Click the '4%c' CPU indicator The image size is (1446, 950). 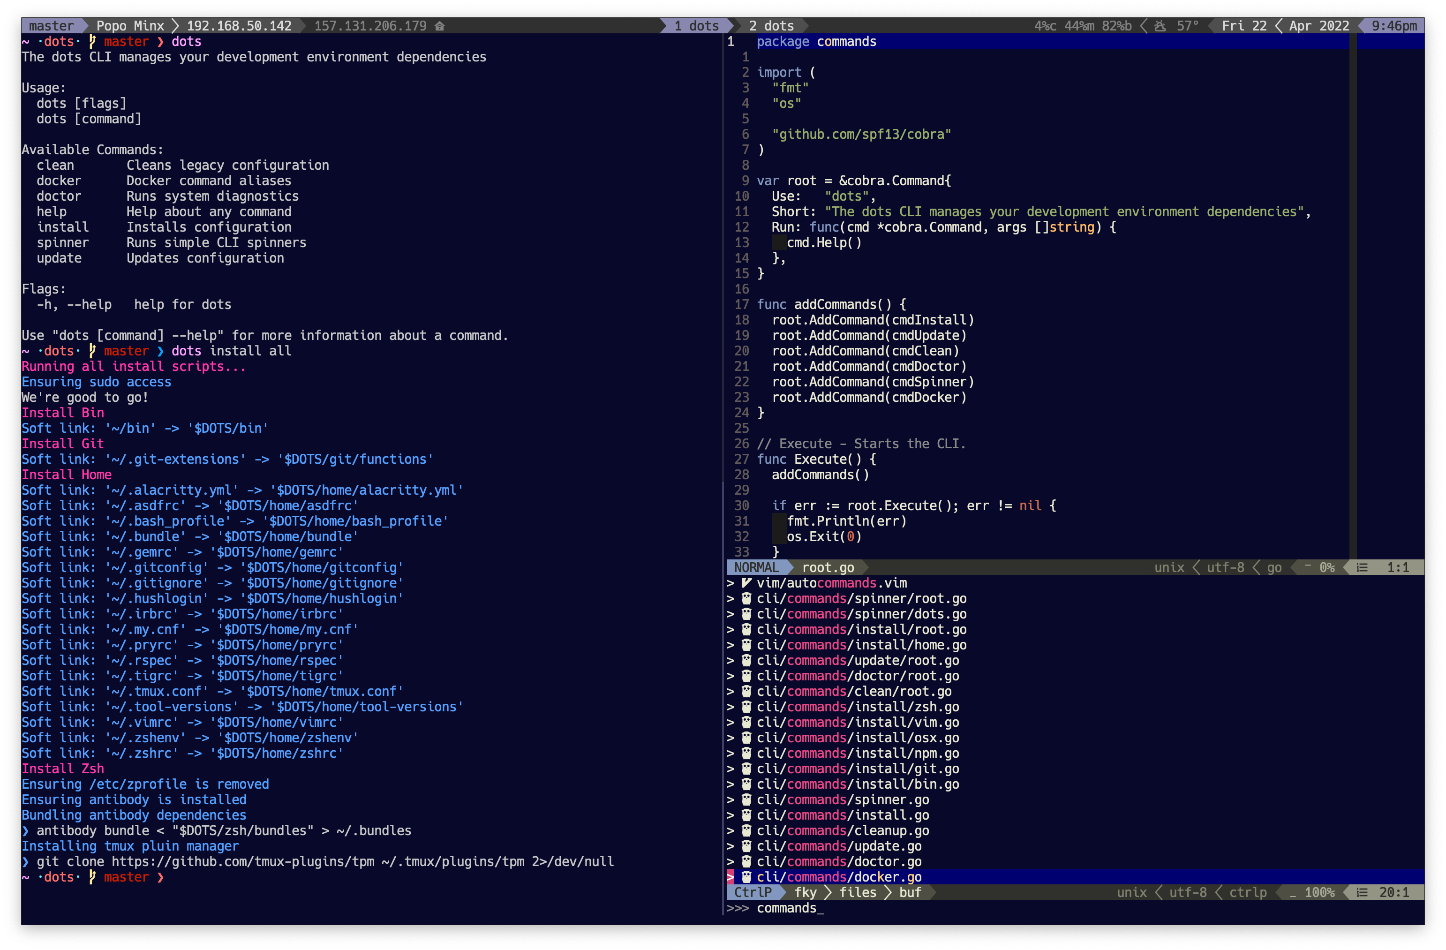click(1046, 25)
